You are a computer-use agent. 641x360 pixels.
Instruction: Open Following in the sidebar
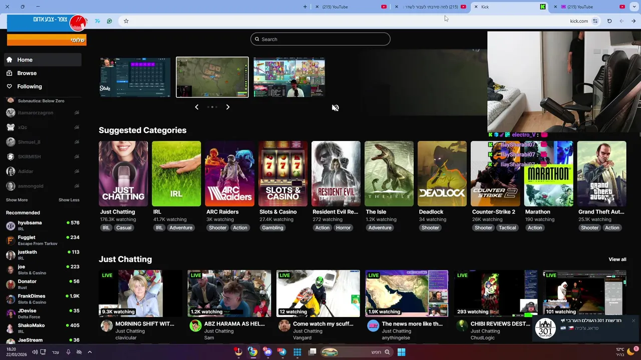click(x=43, y=86)
